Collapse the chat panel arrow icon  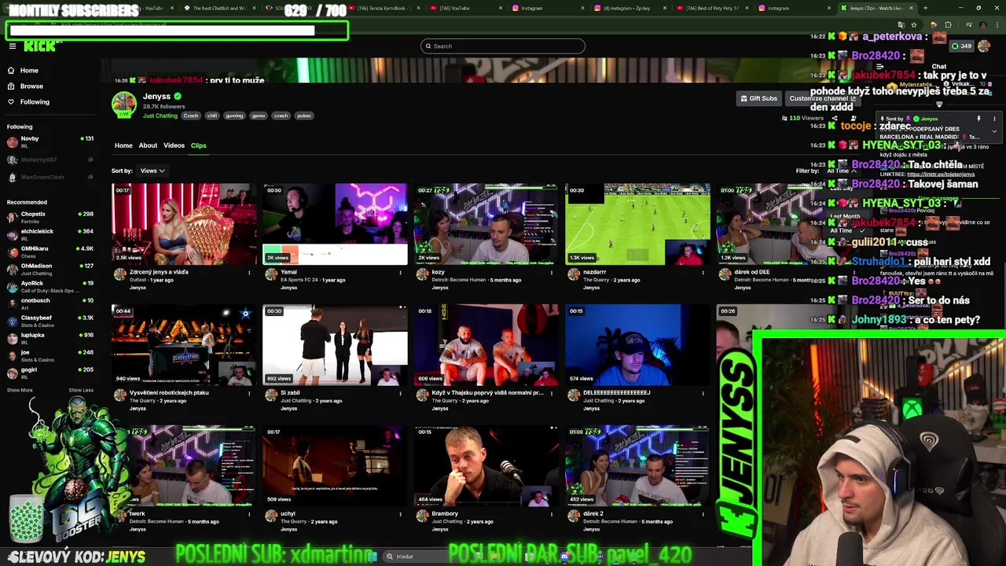(879, 67)
